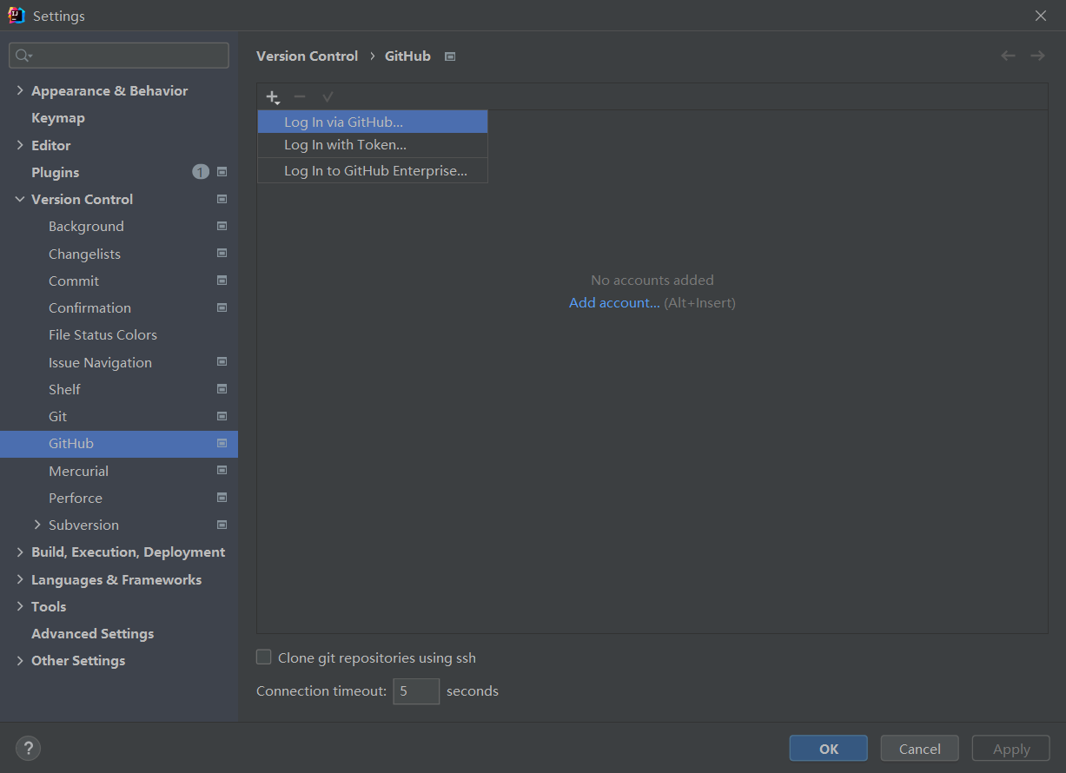The image size is (1066, 773).
Task: Click the indicator icon beside Version Control
Action: coord(222,199)
